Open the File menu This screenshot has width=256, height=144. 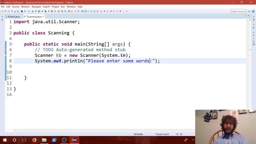point(3,7)
